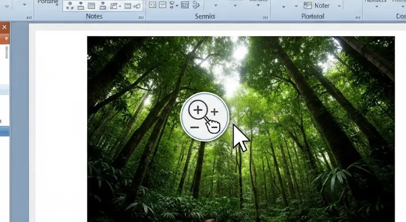Click the Notes group label

[x=94, y=16]
